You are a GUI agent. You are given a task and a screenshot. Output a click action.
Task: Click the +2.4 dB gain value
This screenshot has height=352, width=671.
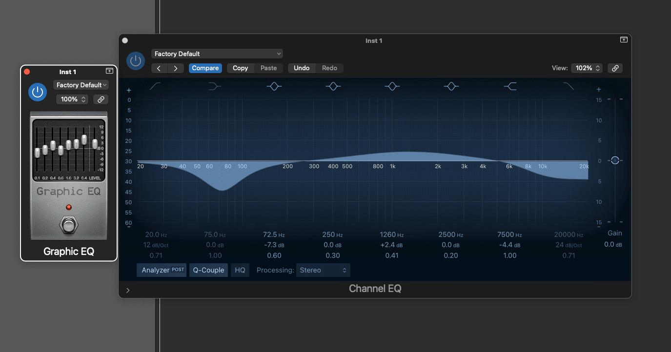coord(392,245)
